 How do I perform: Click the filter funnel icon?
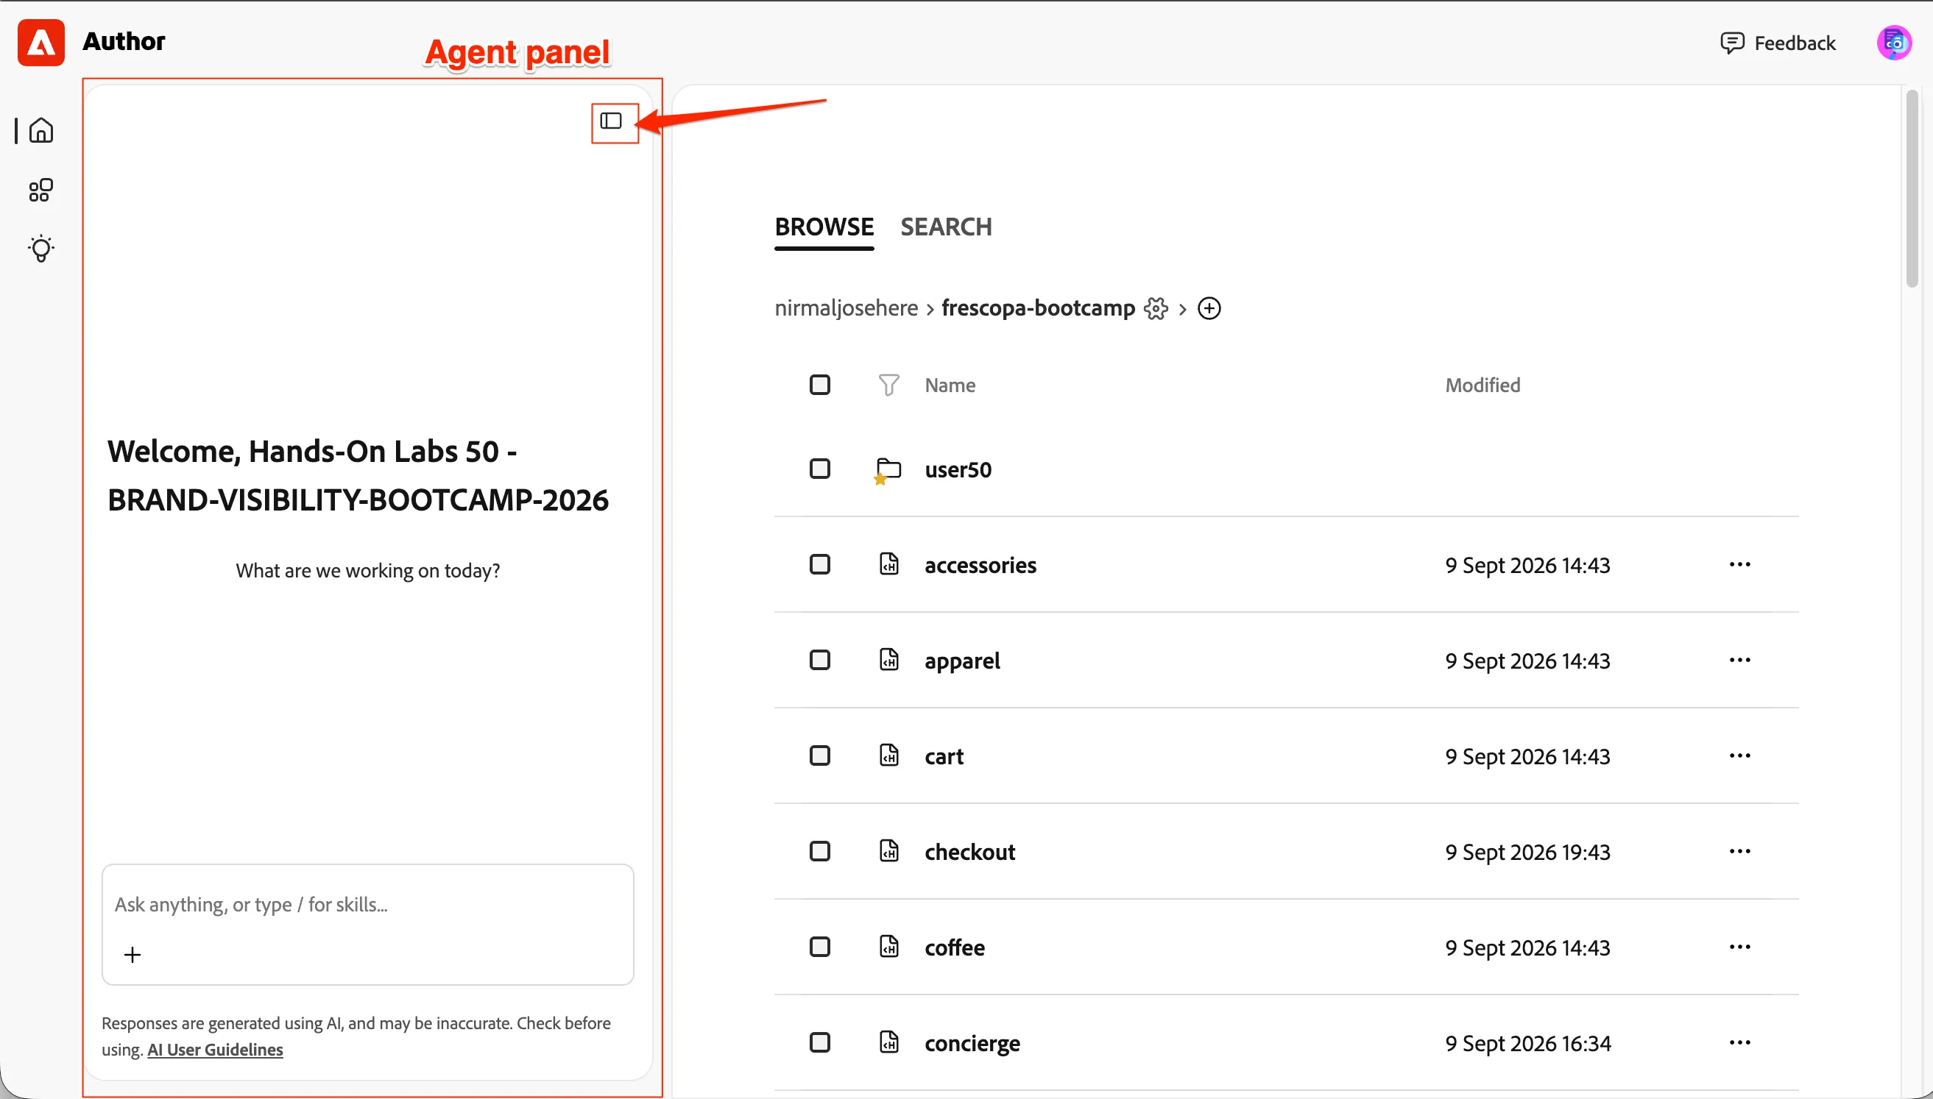coord(888,385)
